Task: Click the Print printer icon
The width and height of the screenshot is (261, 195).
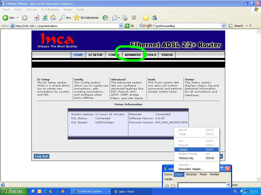Action: (x=125, y=17)
